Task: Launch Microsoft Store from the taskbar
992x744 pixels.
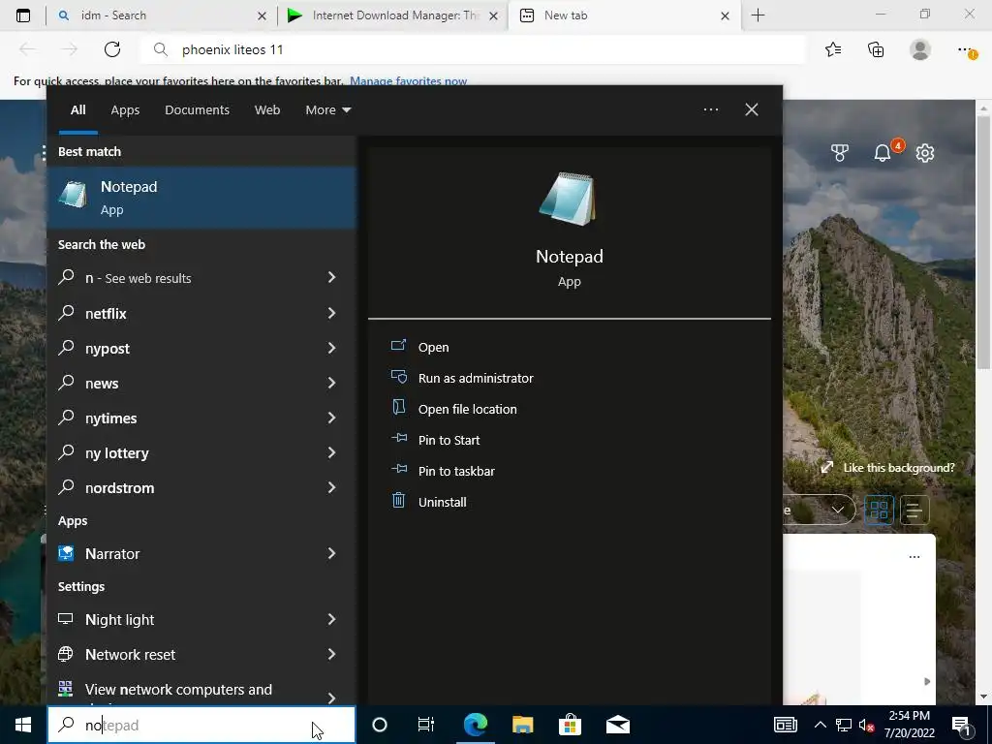Action: (570, 725)
